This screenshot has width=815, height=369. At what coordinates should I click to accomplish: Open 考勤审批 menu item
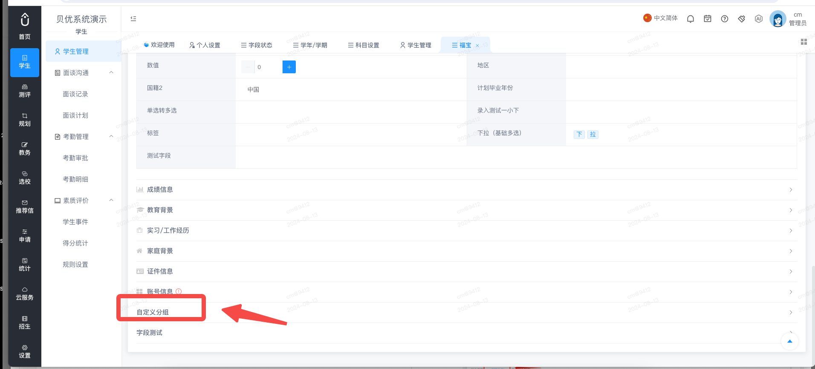tap(75, 158)
